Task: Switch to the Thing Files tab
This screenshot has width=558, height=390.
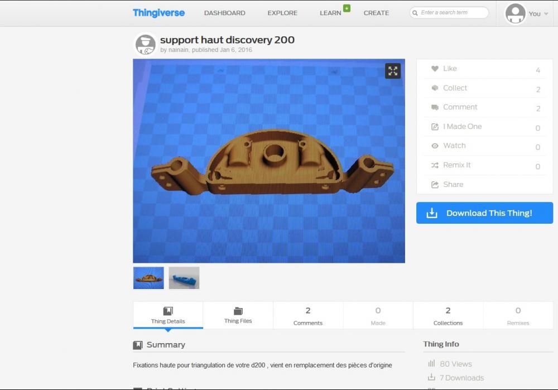Action: (x=238, y=315)
